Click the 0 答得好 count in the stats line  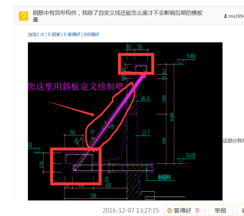coord(72,34)
